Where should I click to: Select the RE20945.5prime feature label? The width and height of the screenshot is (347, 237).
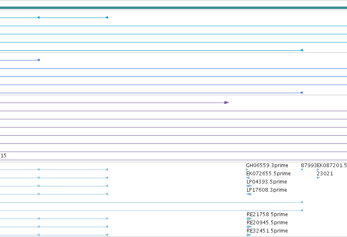click(x=267, y=223)
